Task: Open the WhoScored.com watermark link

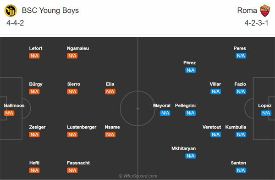Action: [x=138, y=176]
